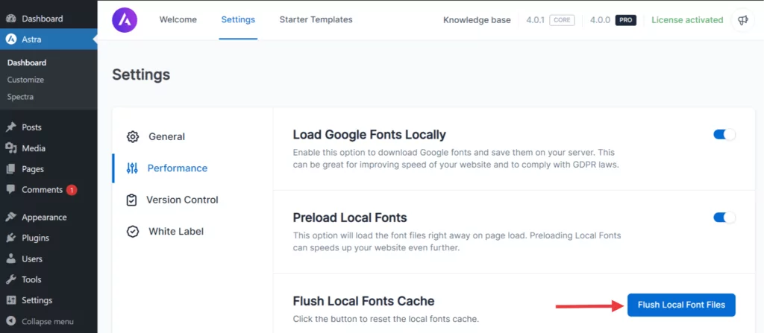764x333 pixels.
Task: Click the WordPress Settings sliders icon
Action: pyautogui.click(x=10, y=300)
